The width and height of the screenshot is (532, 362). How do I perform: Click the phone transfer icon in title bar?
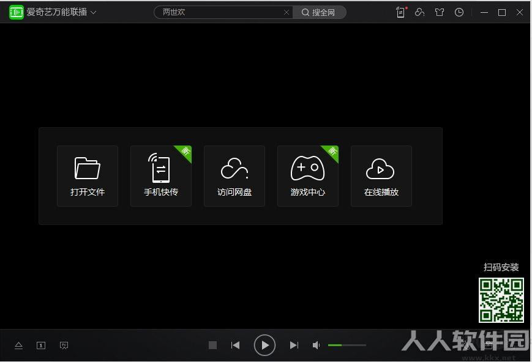[x=401, y=12]
